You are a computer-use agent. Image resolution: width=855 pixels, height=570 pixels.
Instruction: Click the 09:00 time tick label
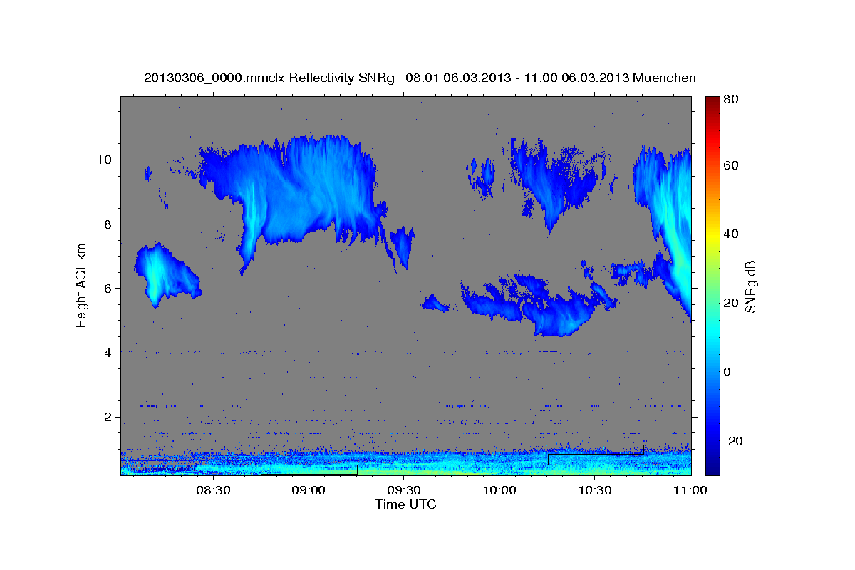pyautogui.click(x=309, y=490)
